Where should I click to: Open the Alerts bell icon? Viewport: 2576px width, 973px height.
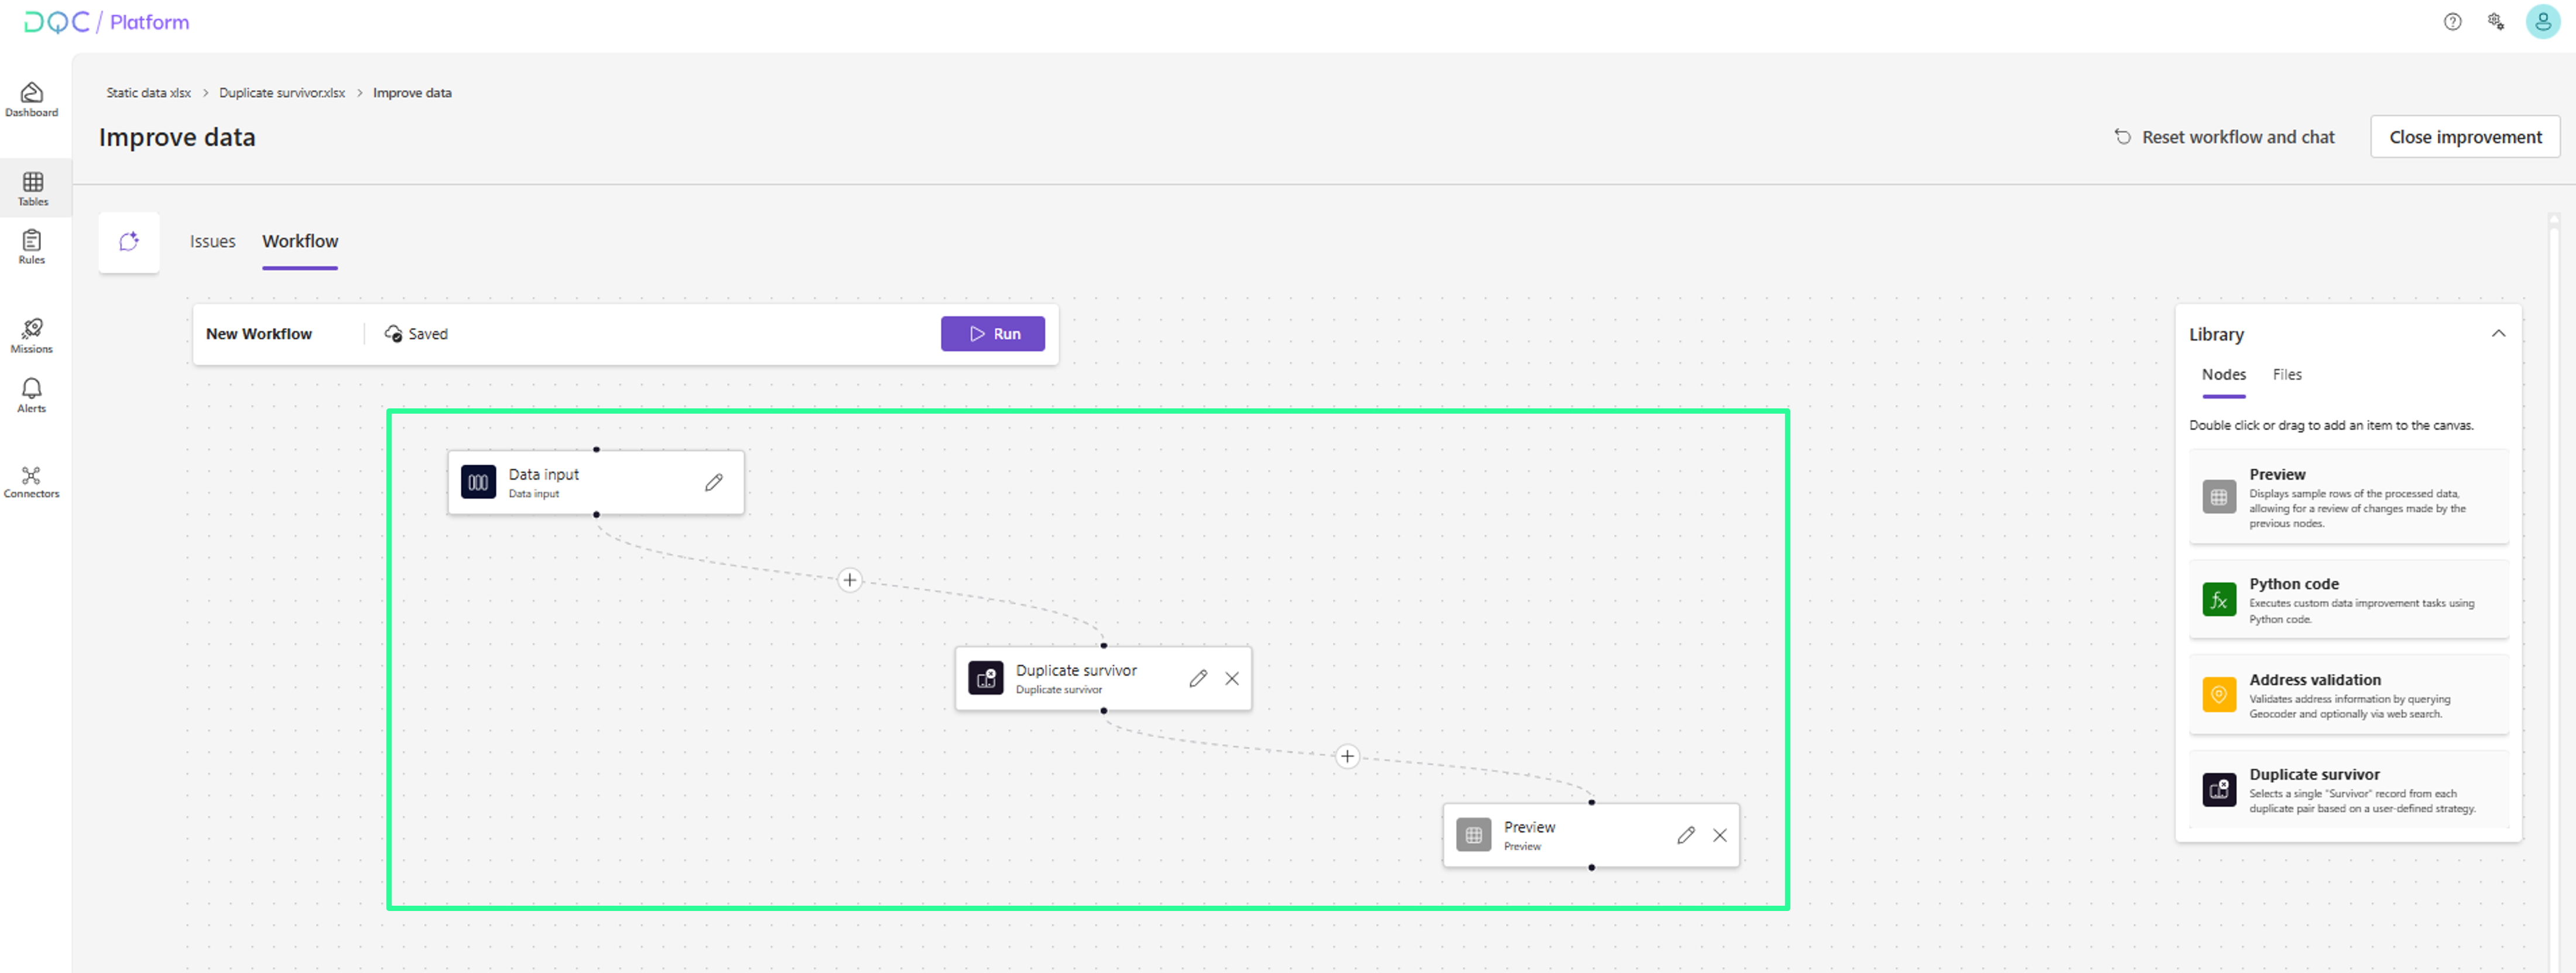[32, 394]
